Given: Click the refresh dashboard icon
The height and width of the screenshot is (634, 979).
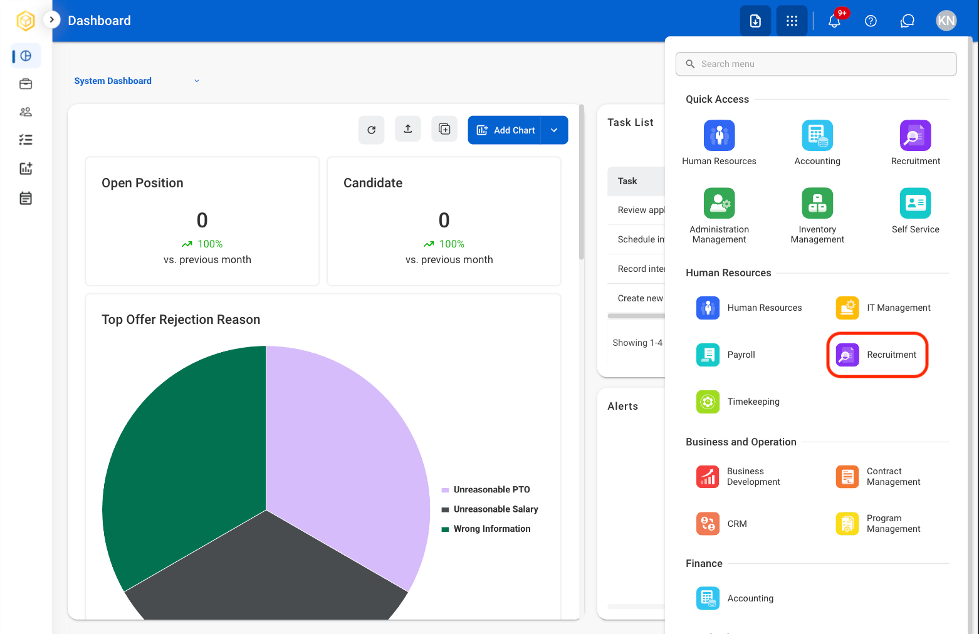Looking at the screenshot, I should 372,130.
